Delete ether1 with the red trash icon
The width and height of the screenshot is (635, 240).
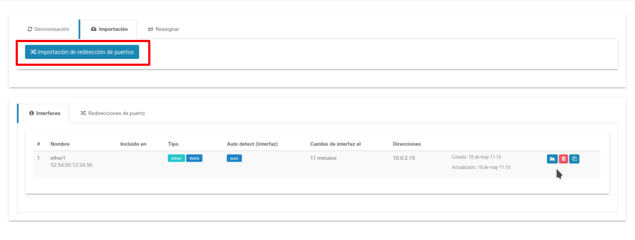(563, 159)
